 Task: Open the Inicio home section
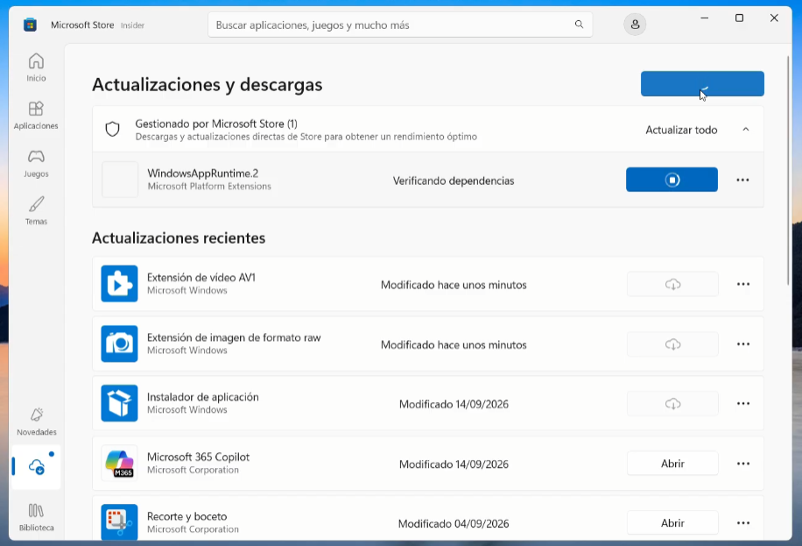pyautogui.click(x=36, y=67)
